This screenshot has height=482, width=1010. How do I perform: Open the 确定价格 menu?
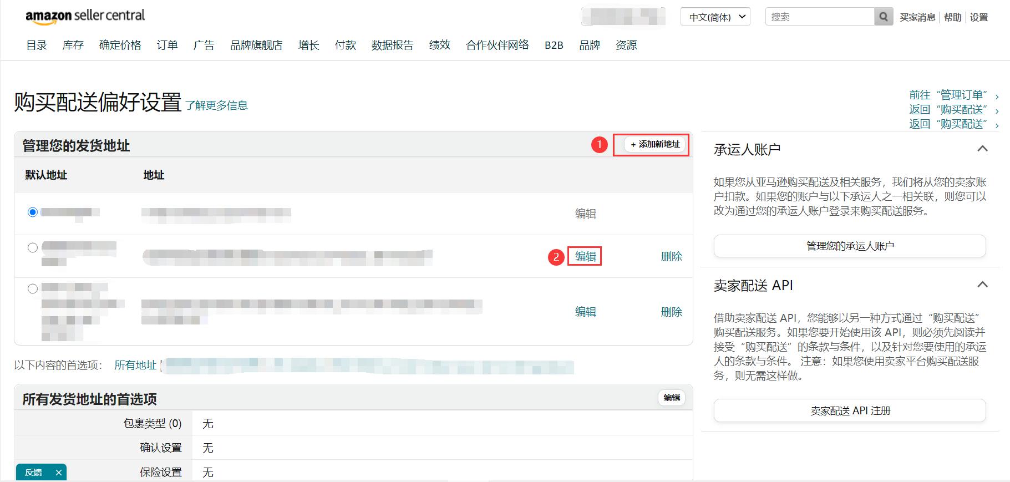click(x=120, y=45)
